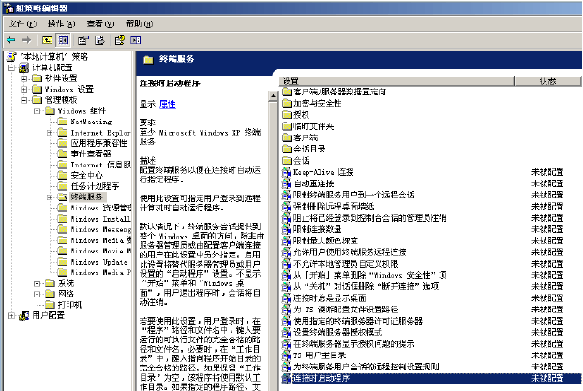Expand the 网络 tree node

(37, 294)
